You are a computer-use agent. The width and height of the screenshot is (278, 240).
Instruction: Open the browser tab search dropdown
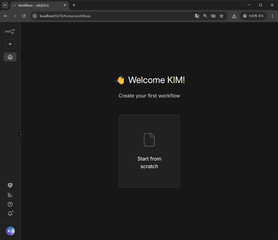[5, 5]
